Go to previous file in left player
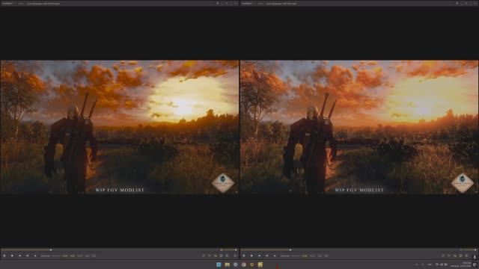The height and width of the screenshot is (269, 479). [x=20, y=256]
